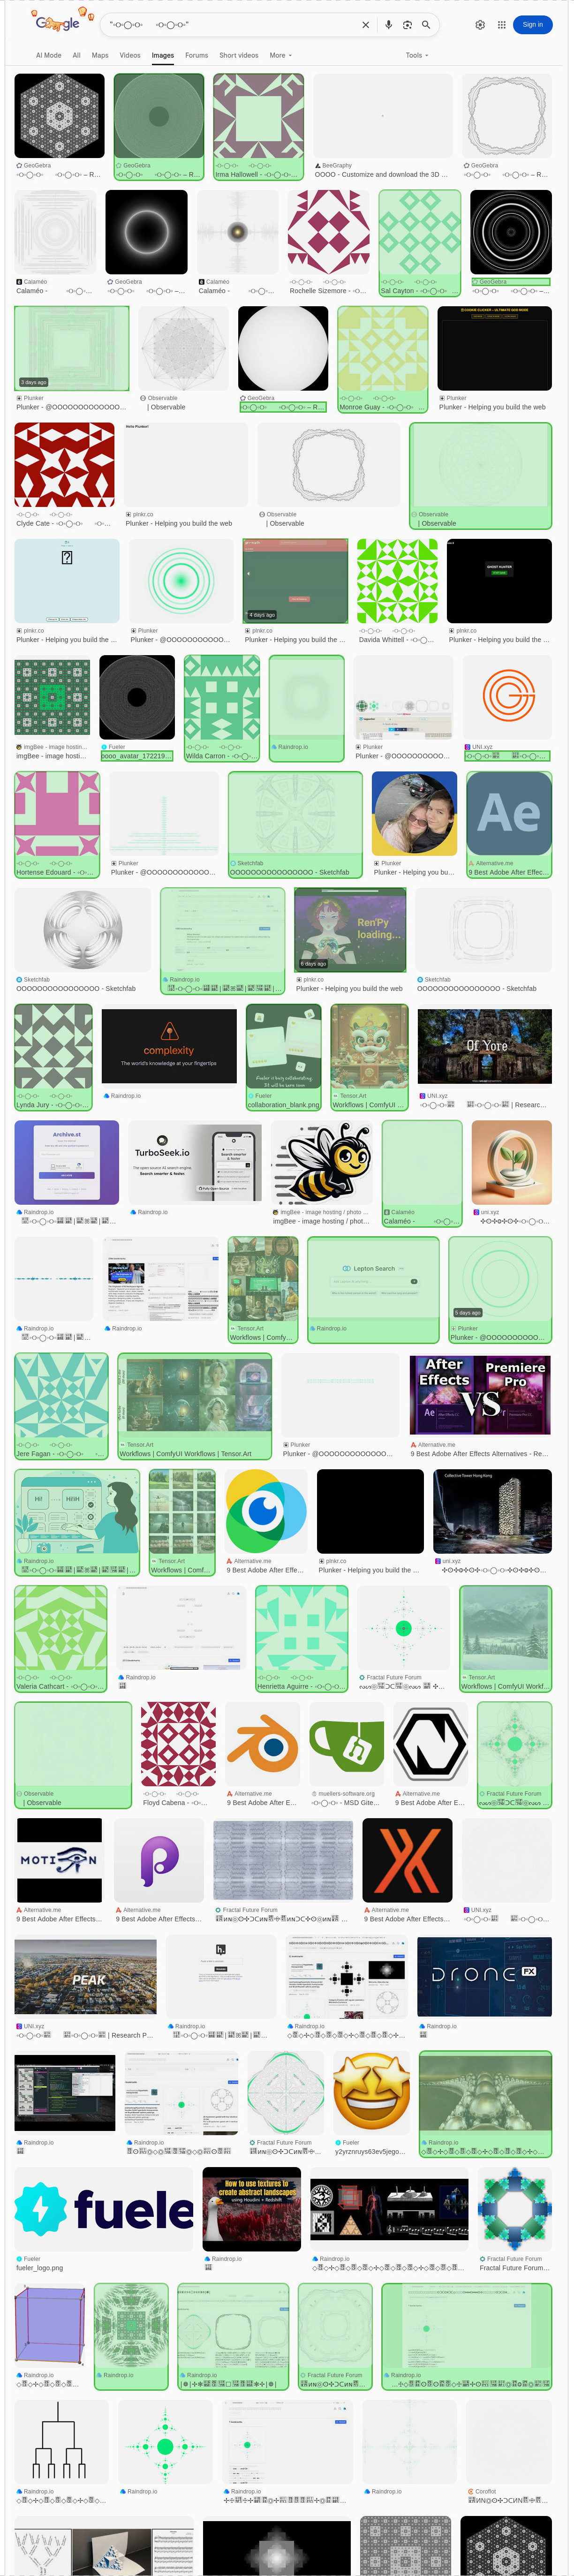The image size is (574, 2576).
Task: Open Quick Settings gear icon
Action: (480, 25)
